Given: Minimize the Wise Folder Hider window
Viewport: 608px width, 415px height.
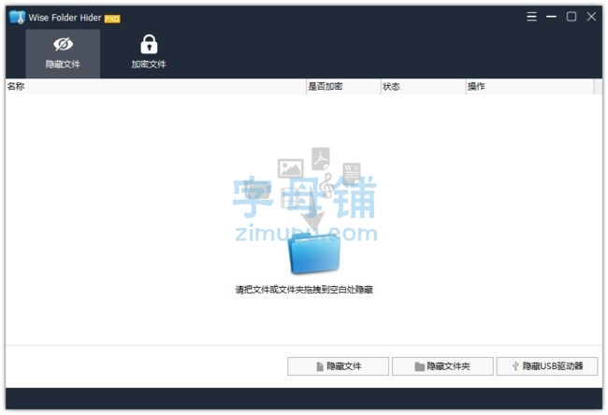Looking at the screenshot, I should (x=551, y=16).
